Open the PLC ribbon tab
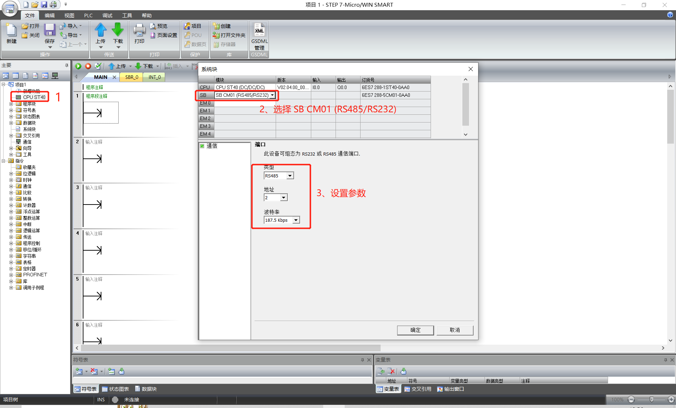Image resolution: width=676 pixels, height=408 pixels. coord(88,15)
